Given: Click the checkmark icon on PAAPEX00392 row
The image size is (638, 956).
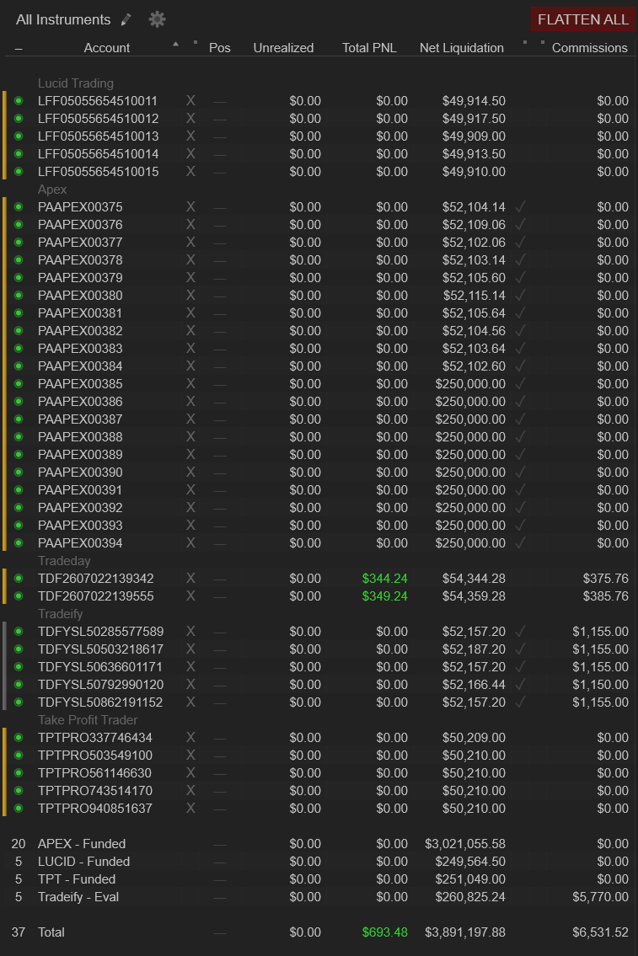Looking at the screenshot, I should (x=520, y=507).
